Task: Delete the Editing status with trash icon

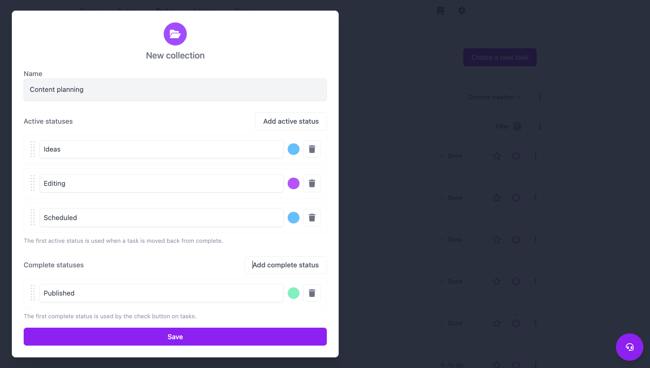Action: tap(312, 183)
